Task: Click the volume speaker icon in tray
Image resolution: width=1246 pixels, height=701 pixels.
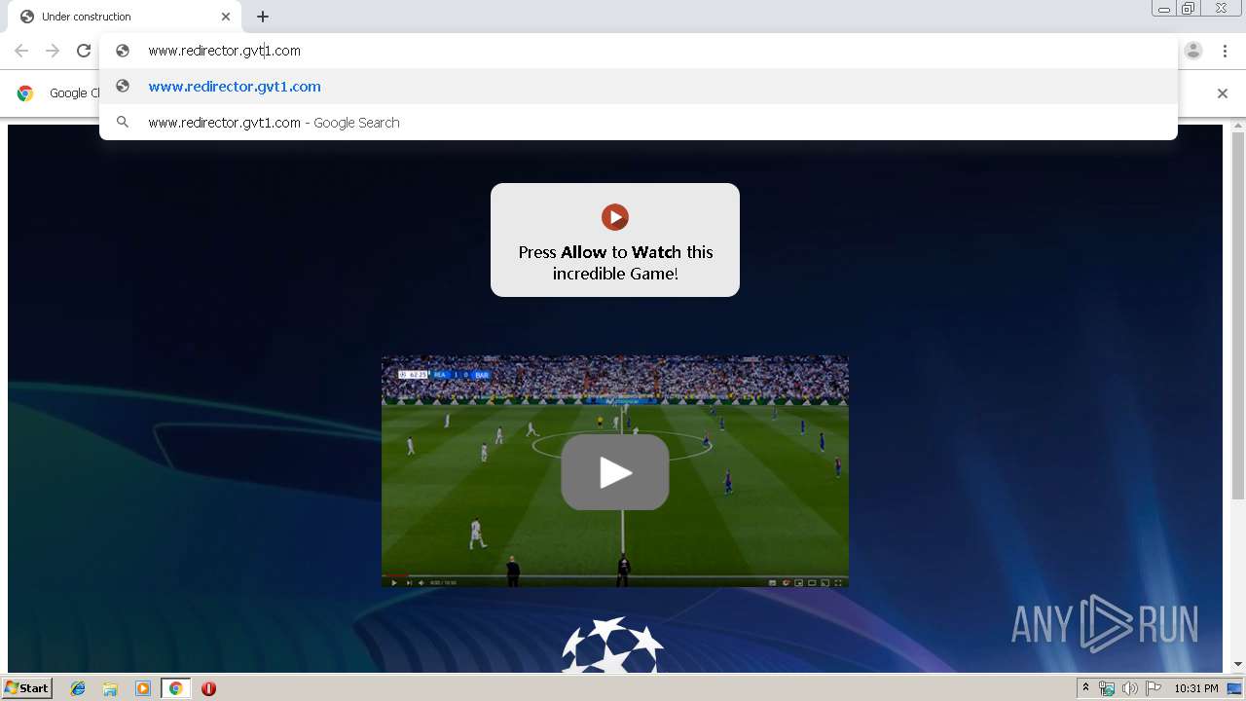Action: [x=1130, y=688]
